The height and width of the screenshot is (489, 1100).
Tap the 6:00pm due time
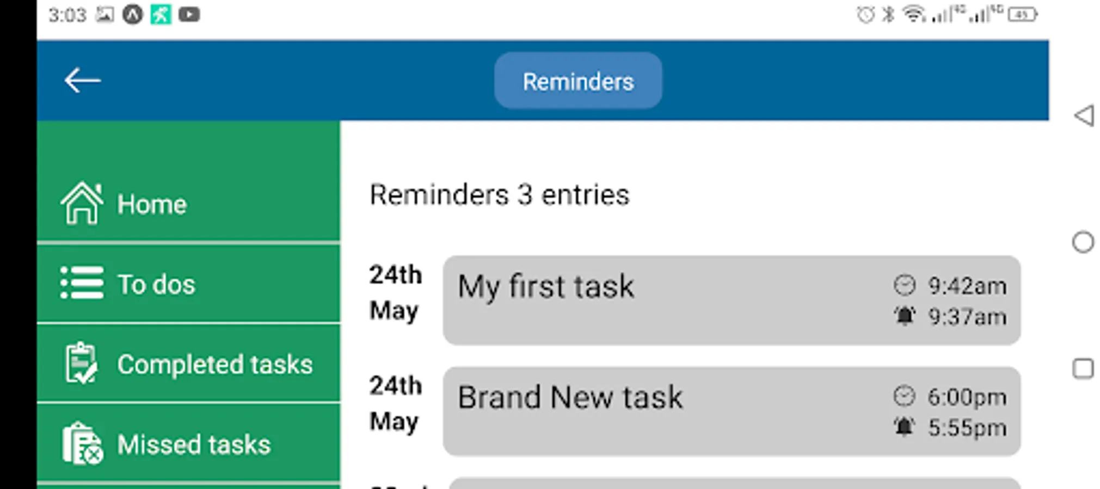(967, 397)
